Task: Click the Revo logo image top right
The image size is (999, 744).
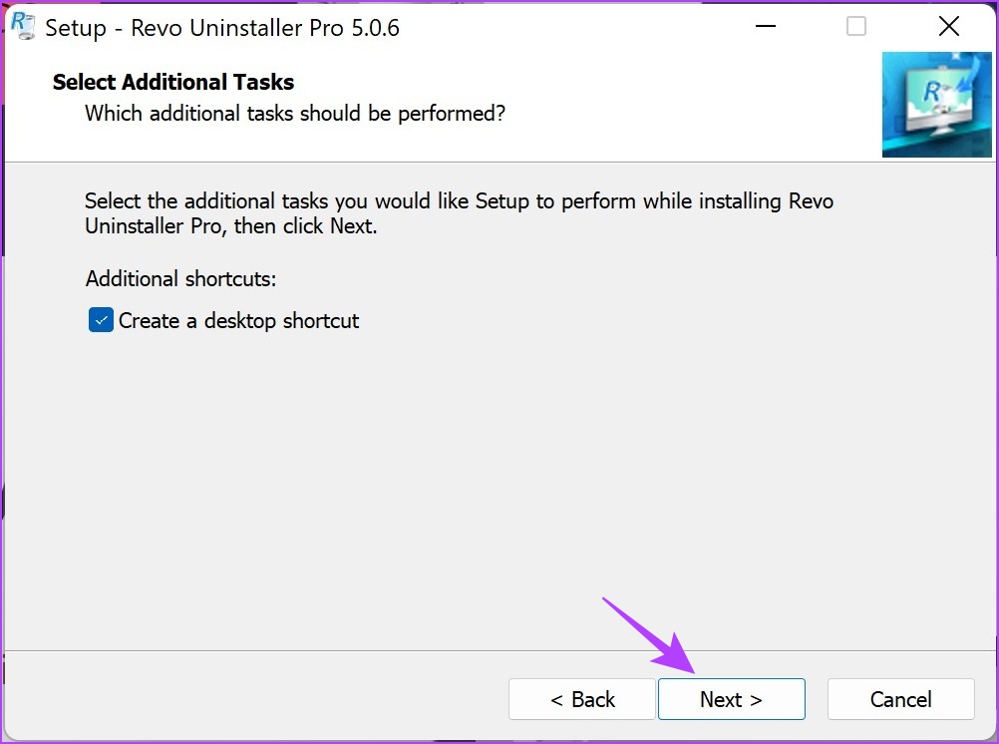Action: (936, 105)
